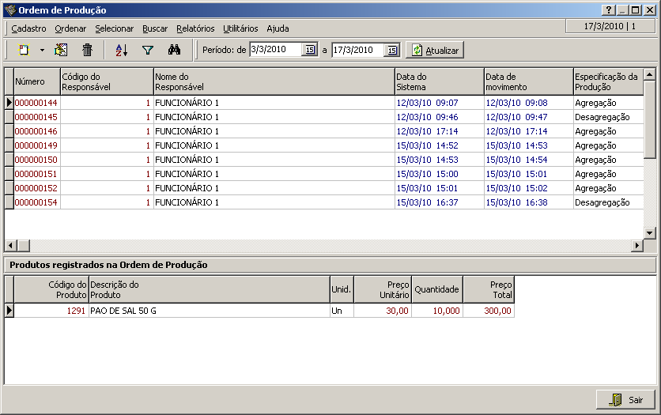Open calendar picker for start date
This screenshot has width=661, height=415.
coord(310,50)
